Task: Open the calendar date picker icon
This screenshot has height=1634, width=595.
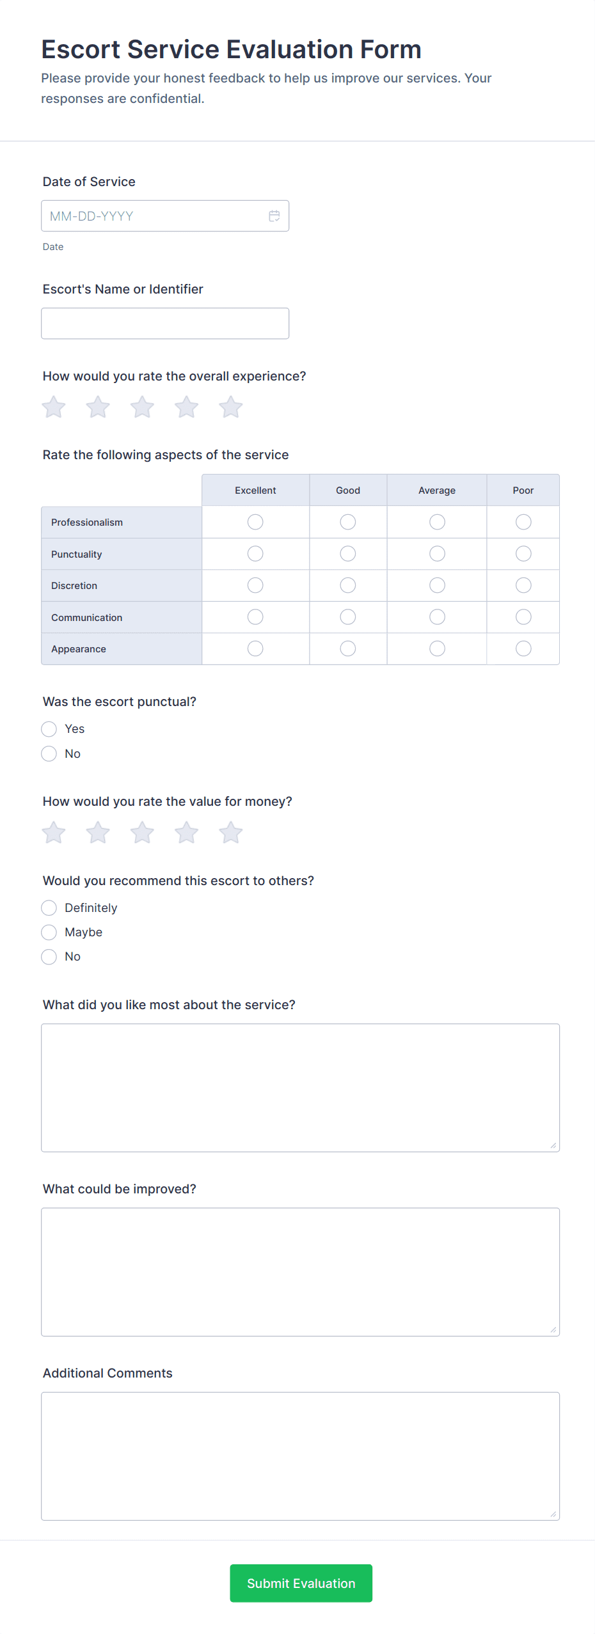Action: coord(274,216)
